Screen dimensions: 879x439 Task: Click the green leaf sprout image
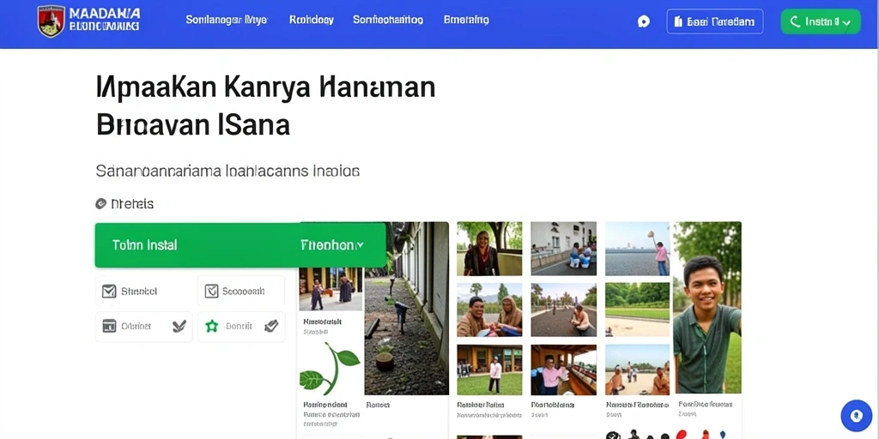[x=330, y=368]
